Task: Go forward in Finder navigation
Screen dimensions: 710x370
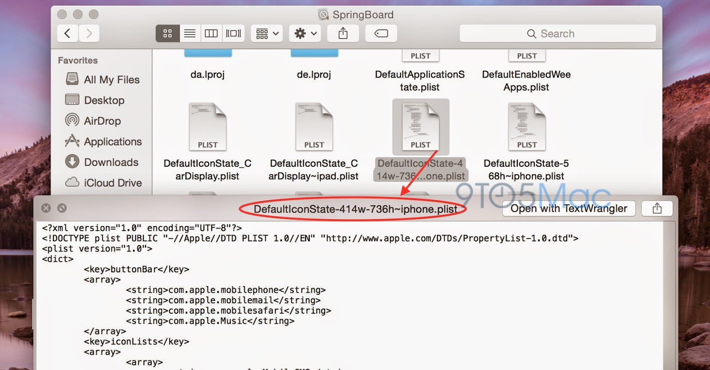Action: point(89,33)
